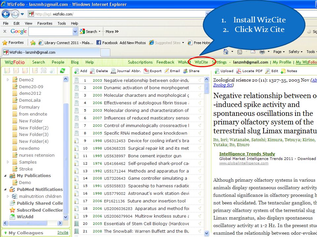Open Intelligence Trends Study ad link

(247, 154)
